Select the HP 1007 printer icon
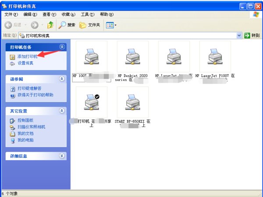263x197 pixels. click(x=92, y=56)
